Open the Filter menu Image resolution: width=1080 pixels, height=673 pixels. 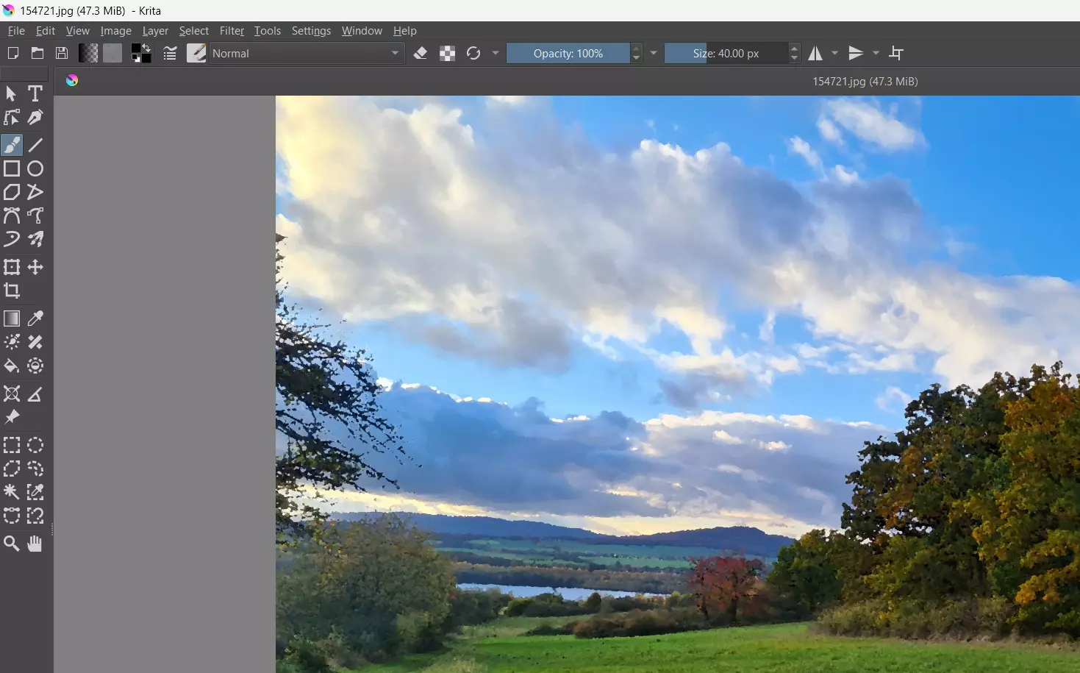(232, 31)
